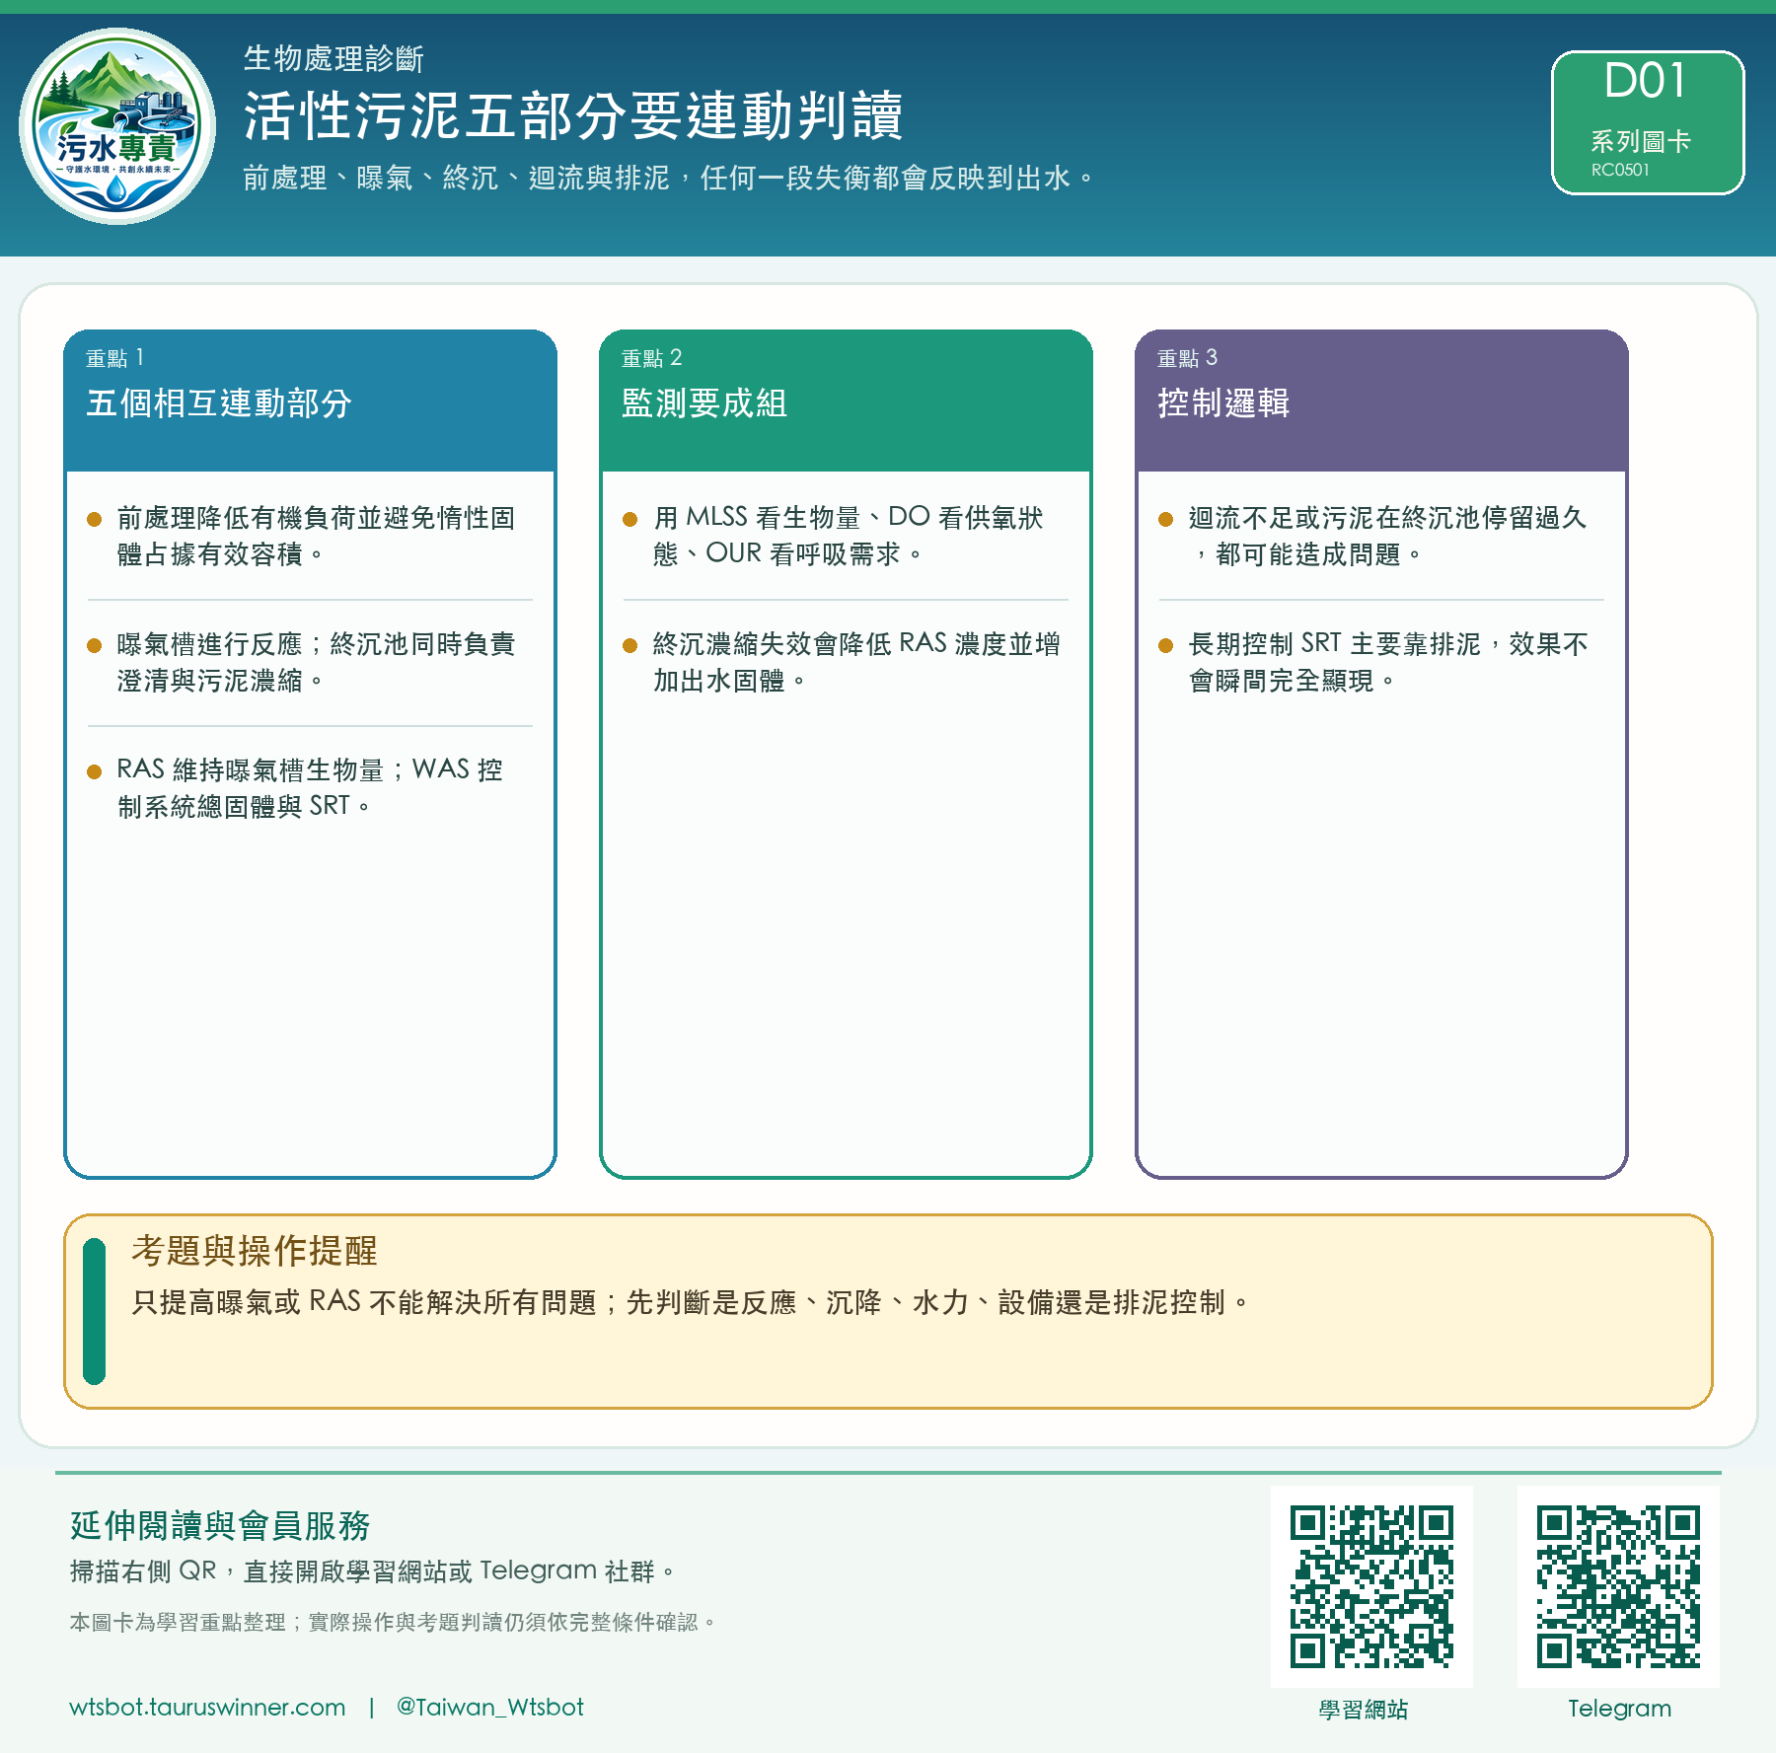Click the Telegram caption

[1619, 1709]
